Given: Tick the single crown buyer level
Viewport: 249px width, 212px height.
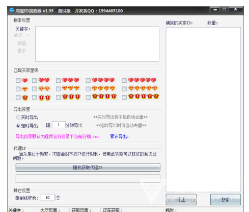Looking at the screenshot, I should coord(18,97).
